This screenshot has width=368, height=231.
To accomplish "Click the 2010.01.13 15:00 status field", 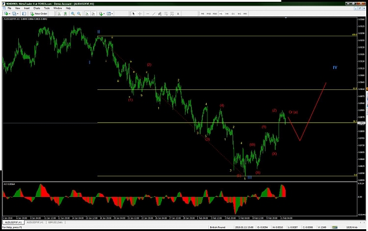I will 244,227.
